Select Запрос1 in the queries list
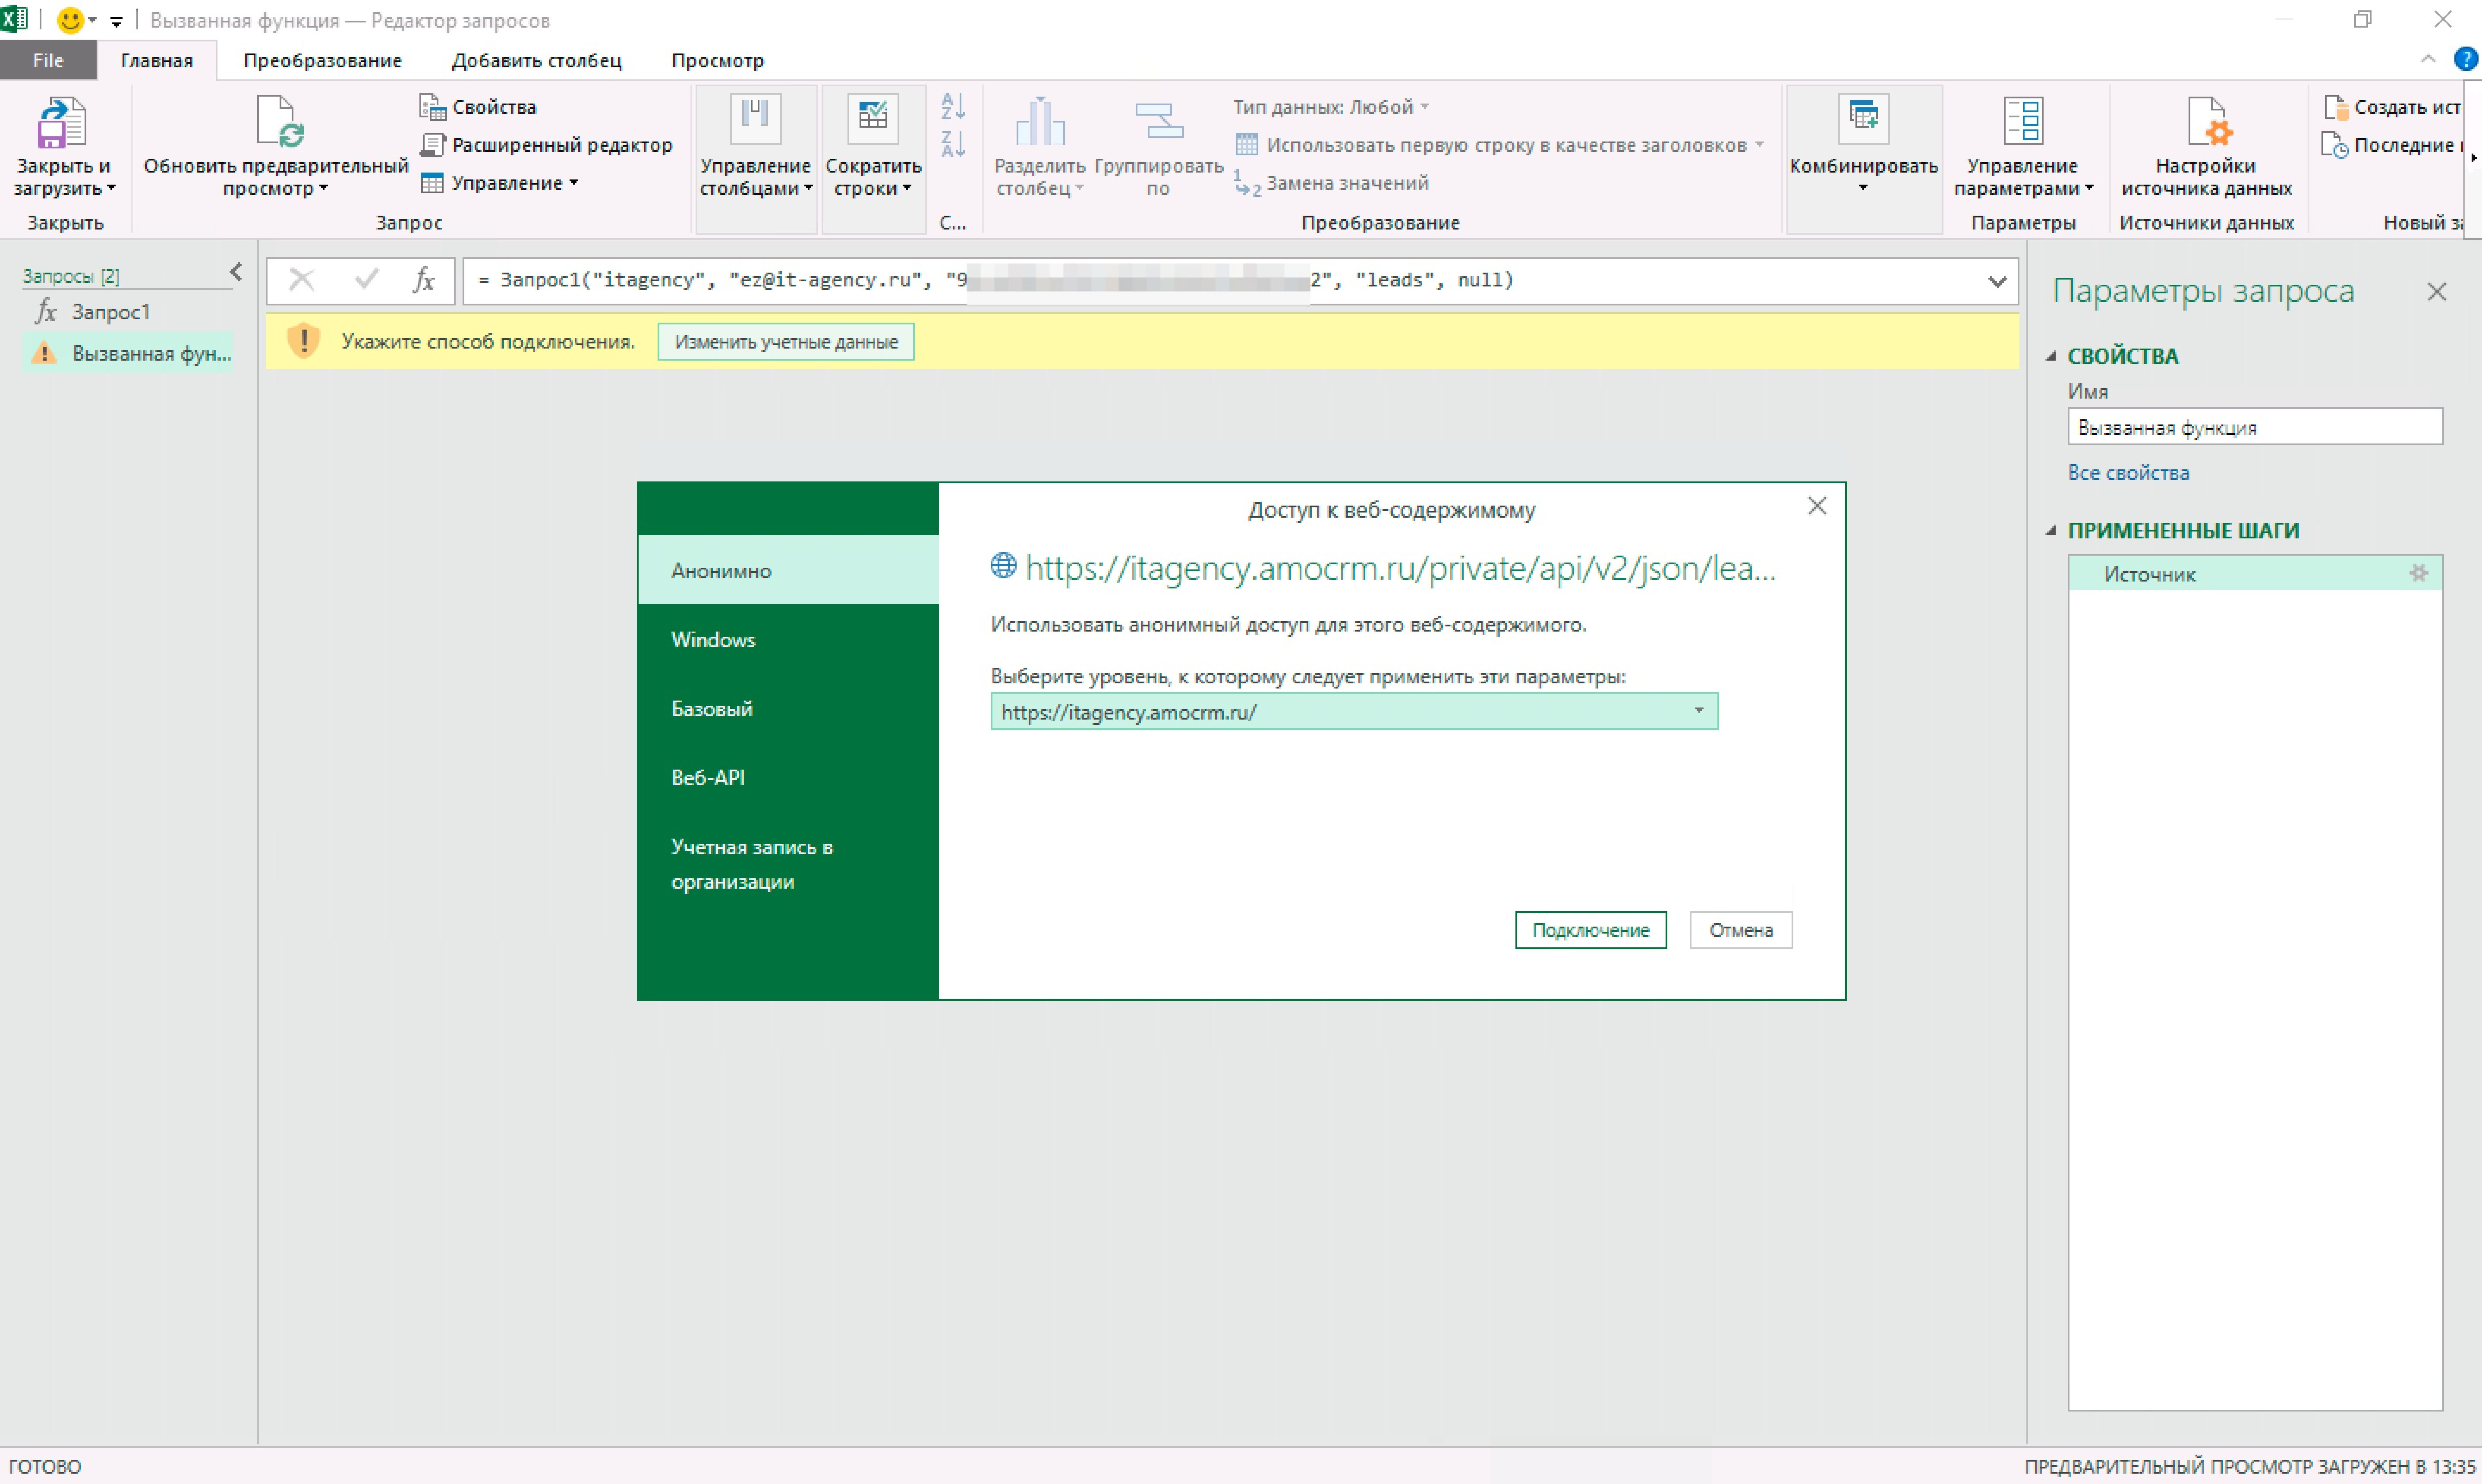 click(111, 312)
